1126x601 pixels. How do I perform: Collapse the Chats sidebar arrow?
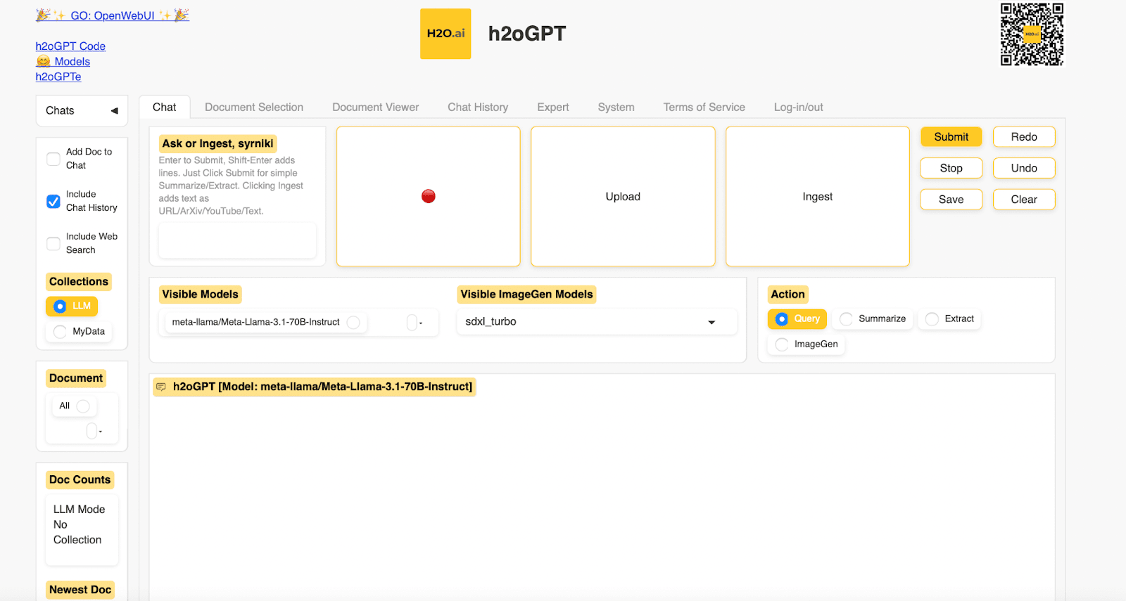pos(114,110)
